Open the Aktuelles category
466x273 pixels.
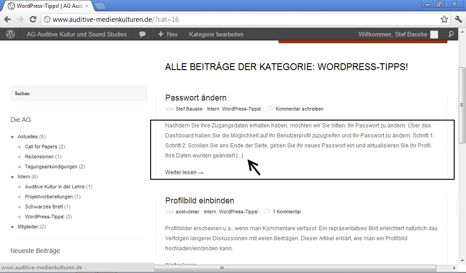[28, 136]
